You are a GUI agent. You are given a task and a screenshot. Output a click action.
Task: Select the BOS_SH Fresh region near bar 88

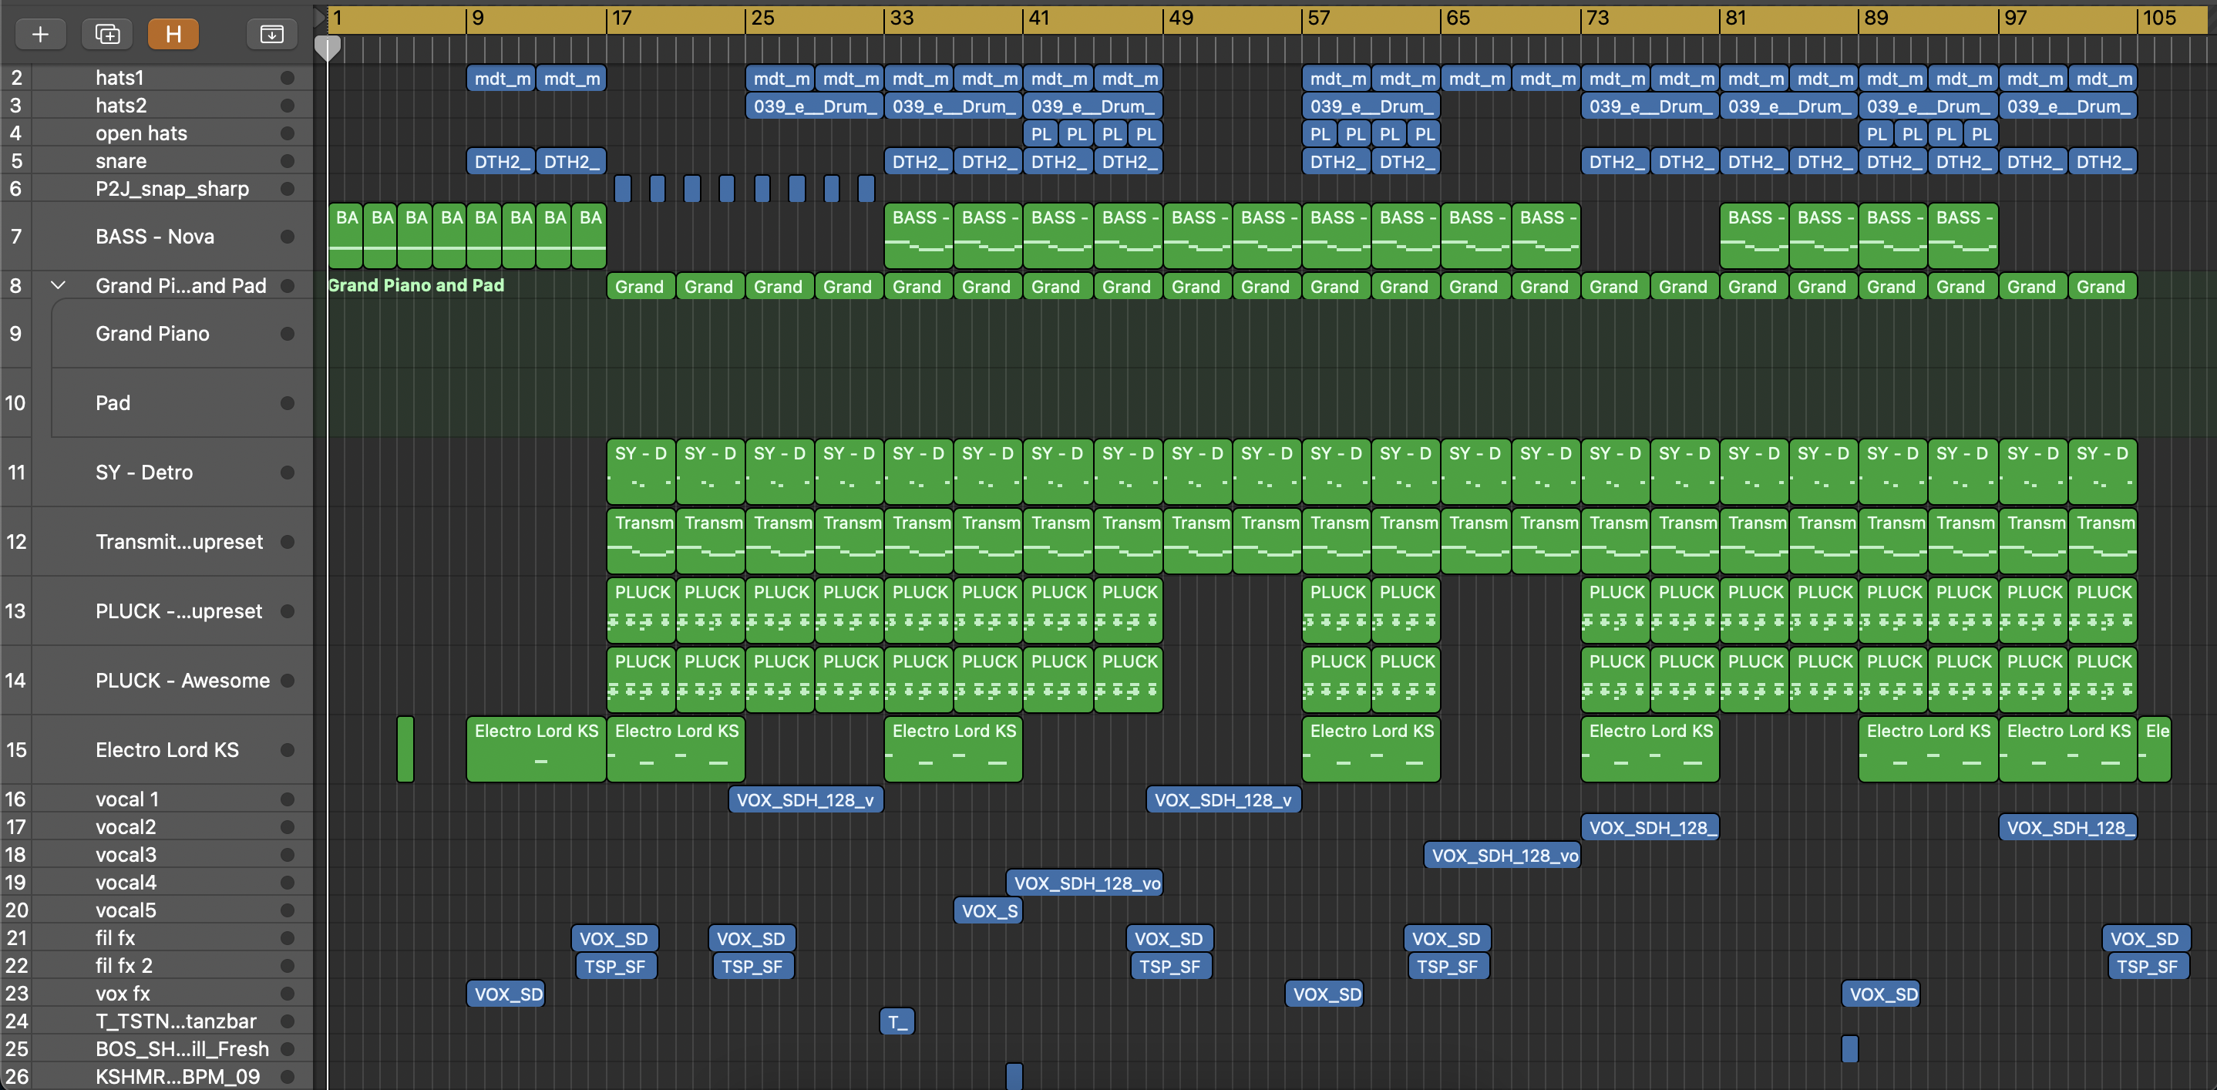pos(1849,1048)
